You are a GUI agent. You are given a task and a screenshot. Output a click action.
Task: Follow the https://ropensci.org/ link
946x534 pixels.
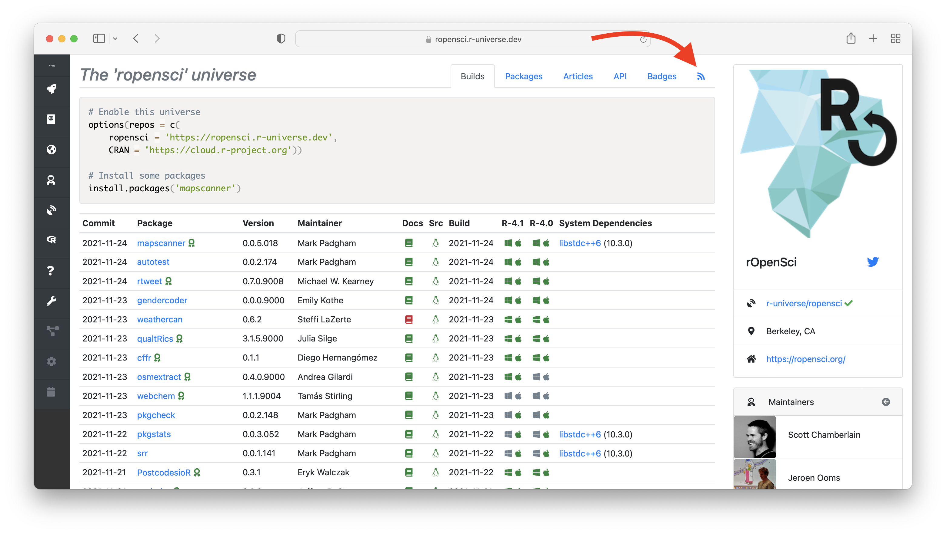806,359
